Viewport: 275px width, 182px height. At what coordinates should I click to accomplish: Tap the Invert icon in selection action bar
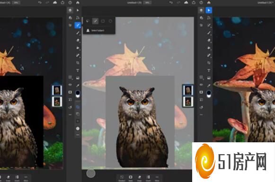click(x=148, y=178)
